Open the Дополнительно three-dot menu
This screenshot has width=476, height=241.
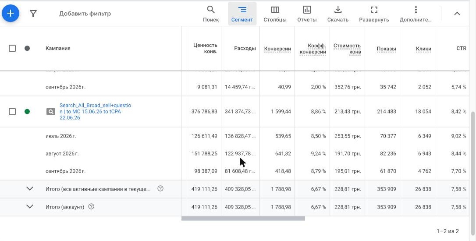coord(416,14)
